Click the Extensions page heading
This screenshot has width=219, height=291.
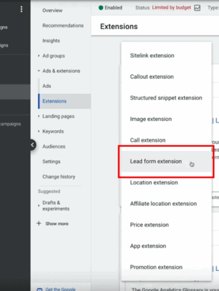[119, 27]
